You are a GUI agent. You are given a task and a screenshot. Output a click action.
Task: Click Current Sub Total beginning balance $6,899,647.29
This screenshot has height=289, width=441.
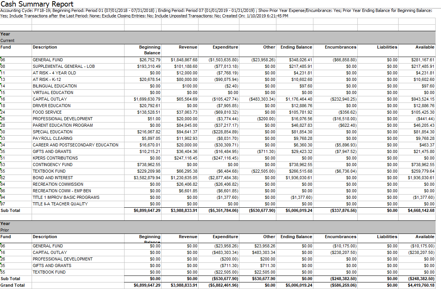point(147,210)
